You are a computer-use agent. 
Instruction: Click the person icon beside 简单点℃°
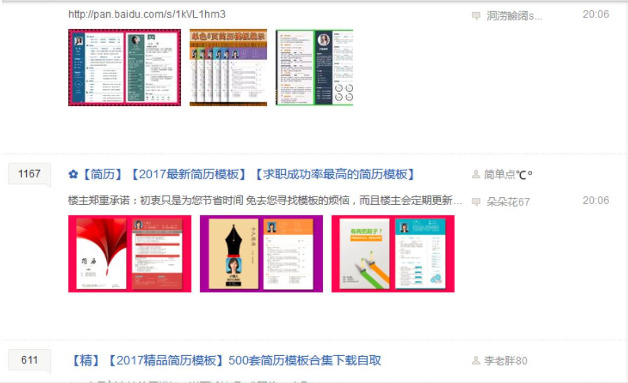476,174
